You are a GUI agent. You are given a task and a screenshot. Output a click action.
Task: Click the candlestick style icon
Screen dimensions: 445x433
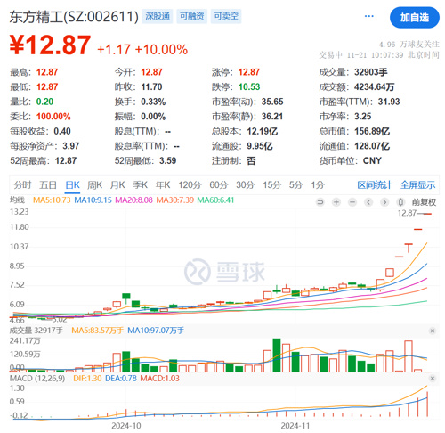[400, 202]
